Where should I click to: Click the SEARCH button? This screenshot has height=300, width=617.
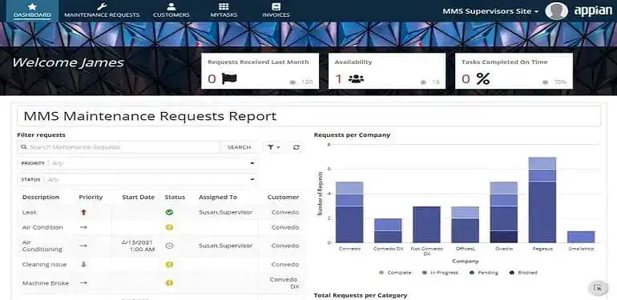click(239, 147)
